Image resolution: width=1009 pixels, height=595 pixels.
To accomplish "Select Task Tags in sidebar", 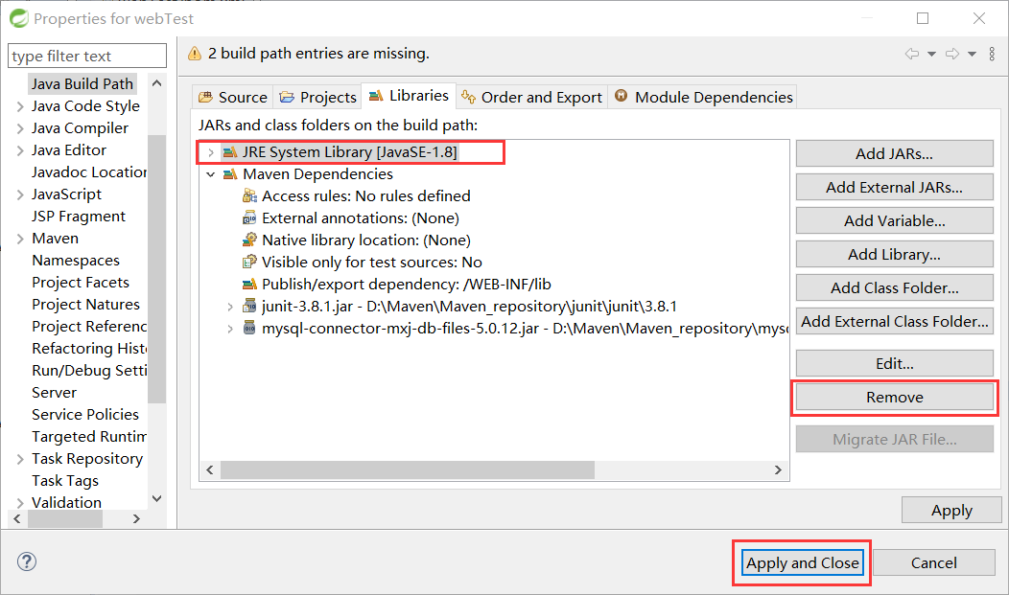I will [x=65, y=481].
